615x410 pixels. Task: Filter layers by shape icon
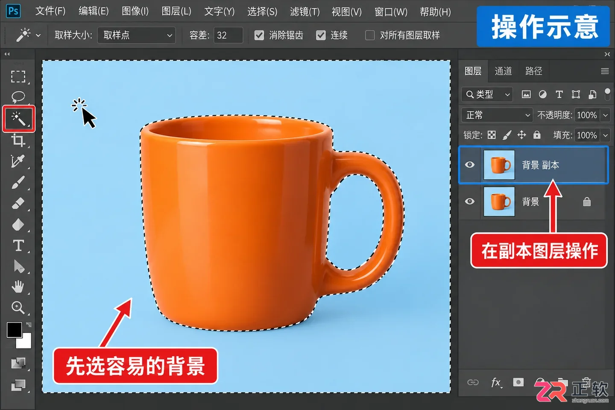[x=576, y=94]
